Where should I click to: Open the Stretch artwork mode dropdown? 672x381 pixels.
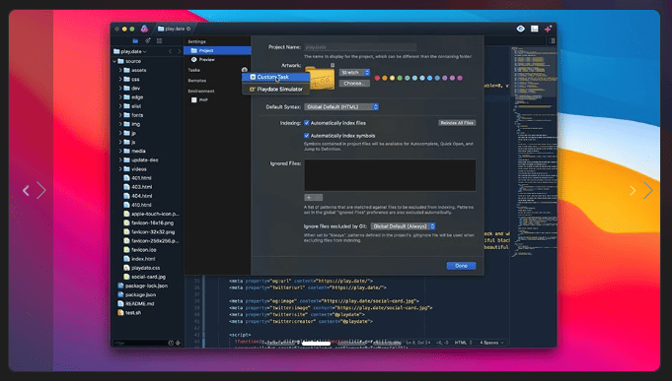click(354, 72)
